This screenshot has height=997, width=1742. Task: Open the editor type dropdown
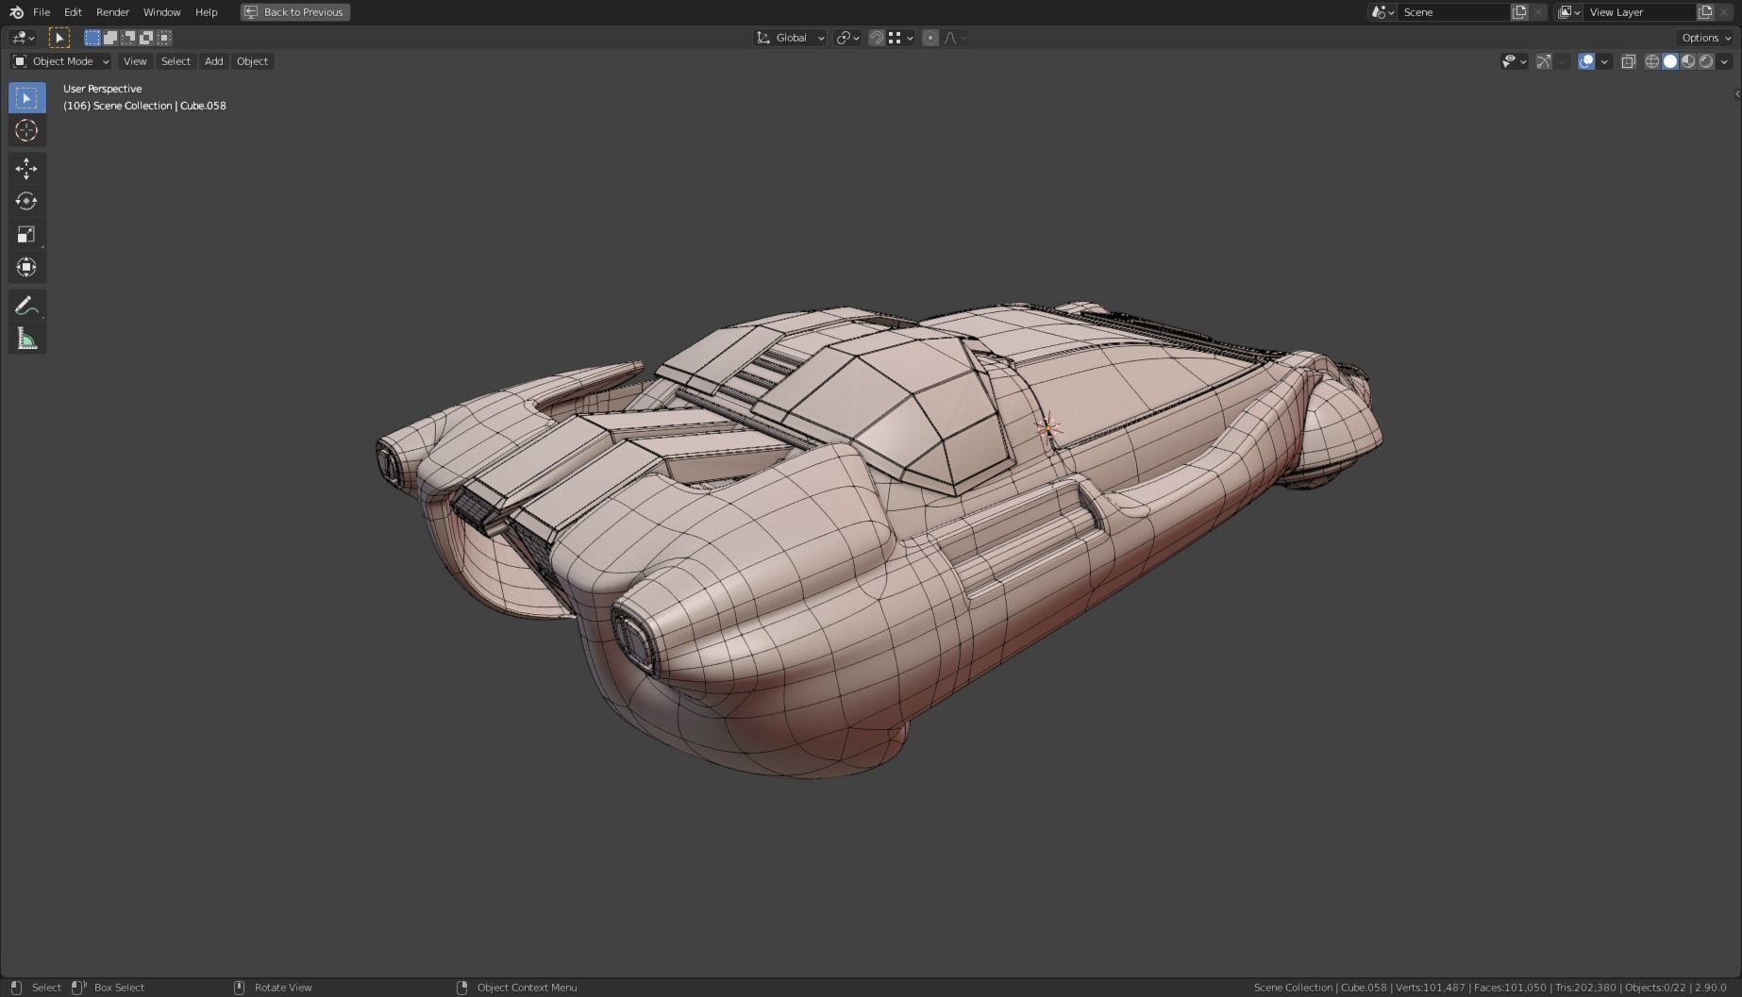23,38
